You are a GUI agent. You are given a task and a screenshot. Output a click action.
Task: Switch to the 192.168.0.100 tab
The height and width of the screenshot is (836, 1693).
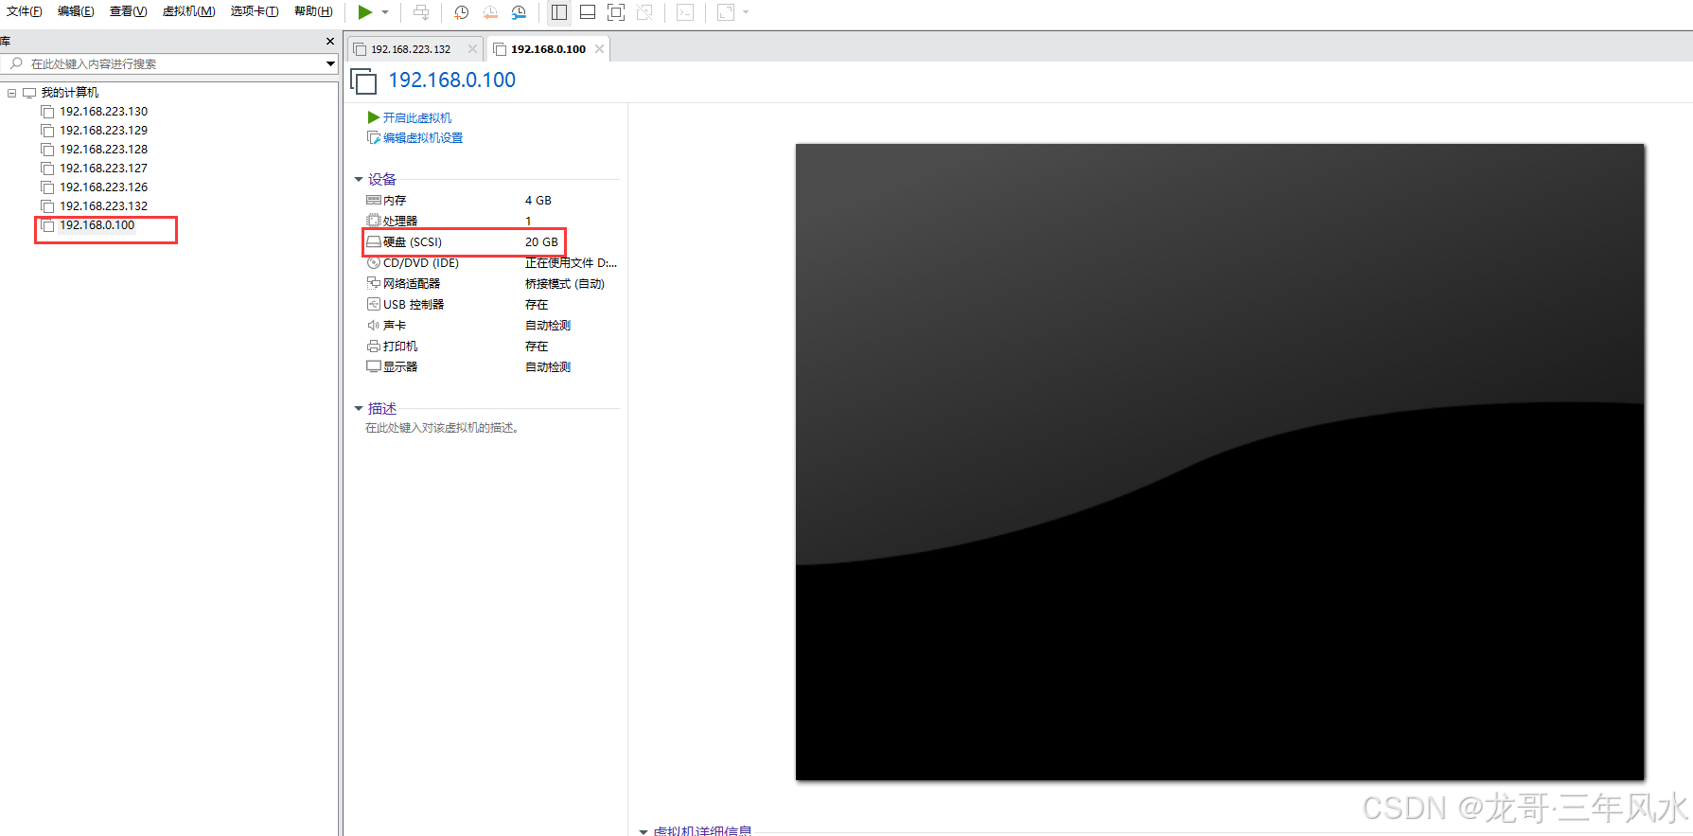(548, 49)
